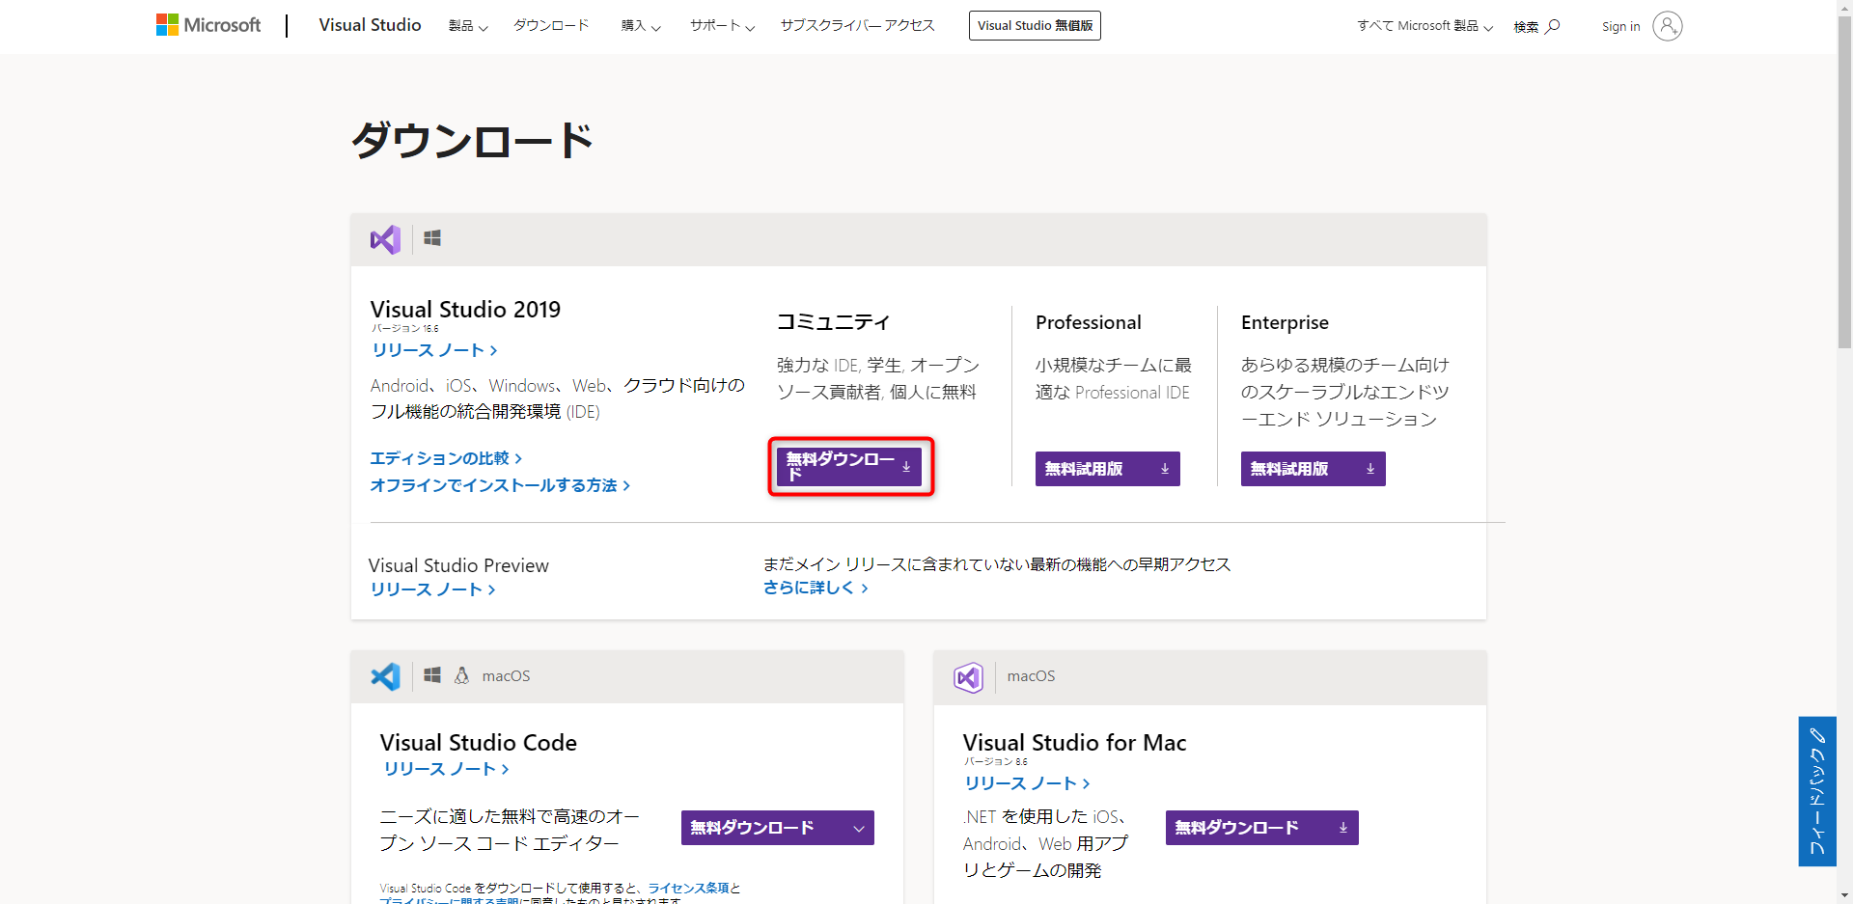
Task: Click the Visual Studio Preview heading
Action: 458,565
